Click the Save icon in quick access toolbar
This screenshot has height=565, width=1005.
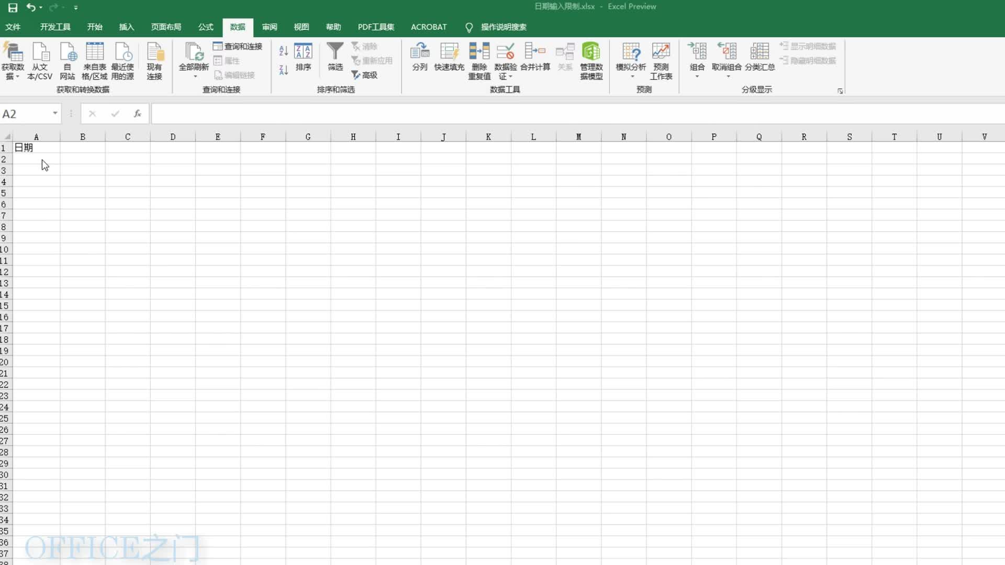[x=13, y=7]
